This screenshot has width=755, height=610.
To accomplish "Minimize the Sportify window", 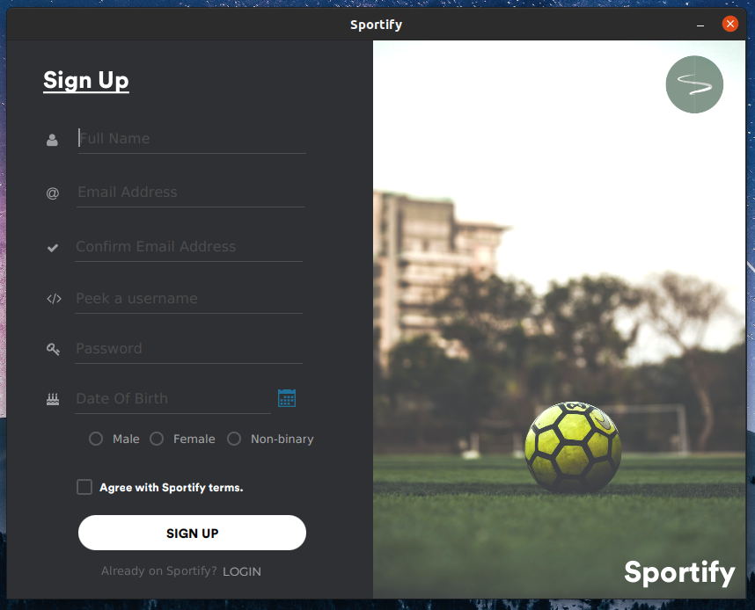I will (x=700, y=25).
